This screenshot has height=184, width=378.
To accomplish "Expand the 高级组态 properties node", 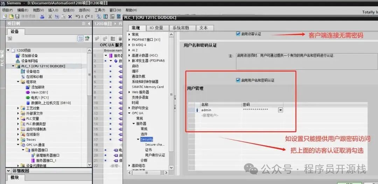I will [x=129, y=165].
